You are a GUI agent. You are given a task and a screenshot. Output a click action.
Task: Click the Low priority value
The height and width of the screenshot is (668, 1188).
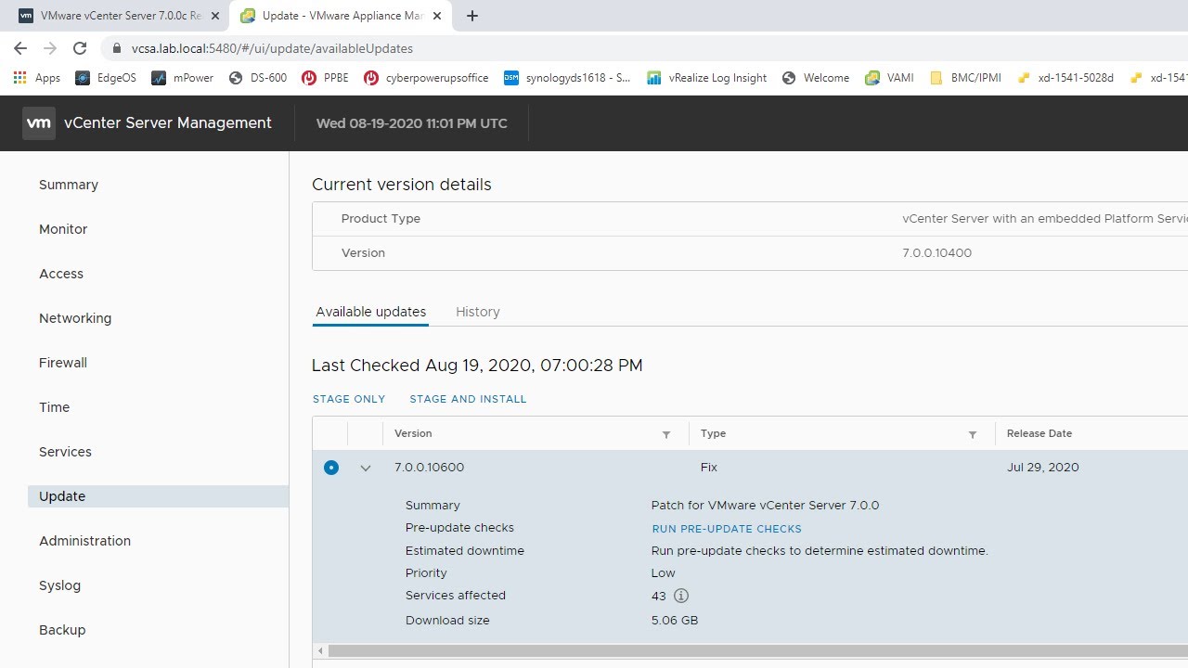click(x=663, y=573)
